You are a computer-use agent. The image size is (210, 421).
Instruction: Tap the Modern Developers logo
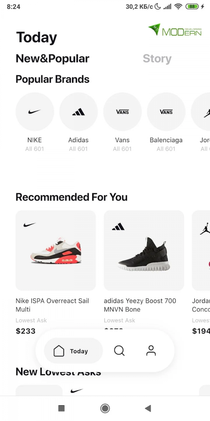(175, 30)
